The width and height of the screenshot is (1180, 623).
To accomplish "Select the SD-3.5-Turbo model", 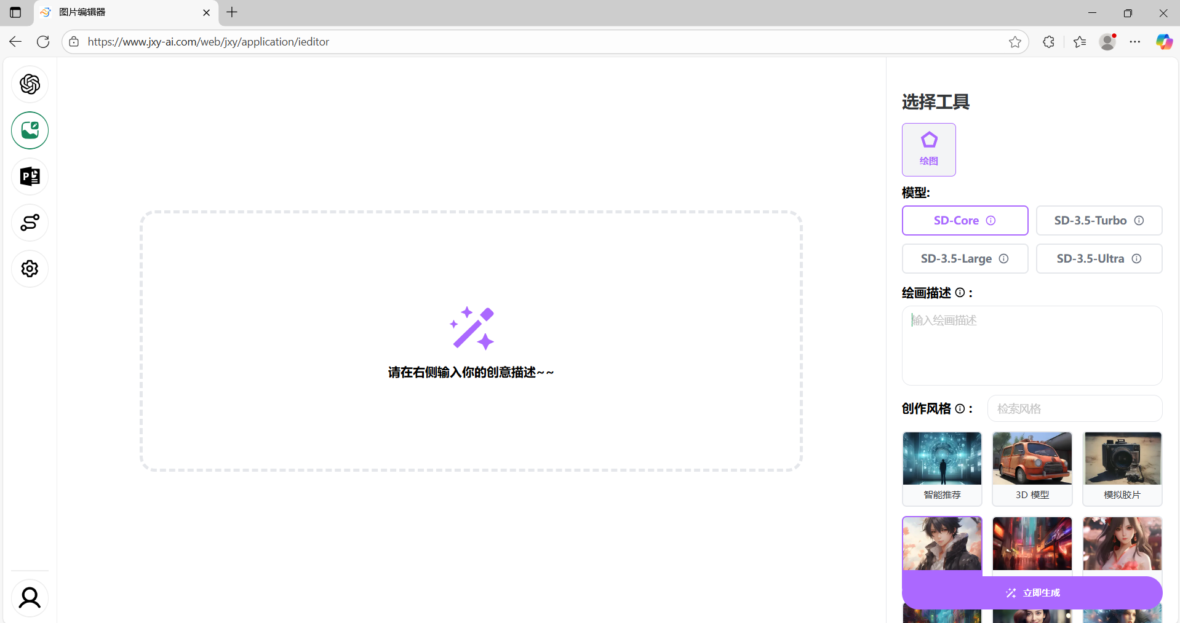I will [x=1099, y=221].
